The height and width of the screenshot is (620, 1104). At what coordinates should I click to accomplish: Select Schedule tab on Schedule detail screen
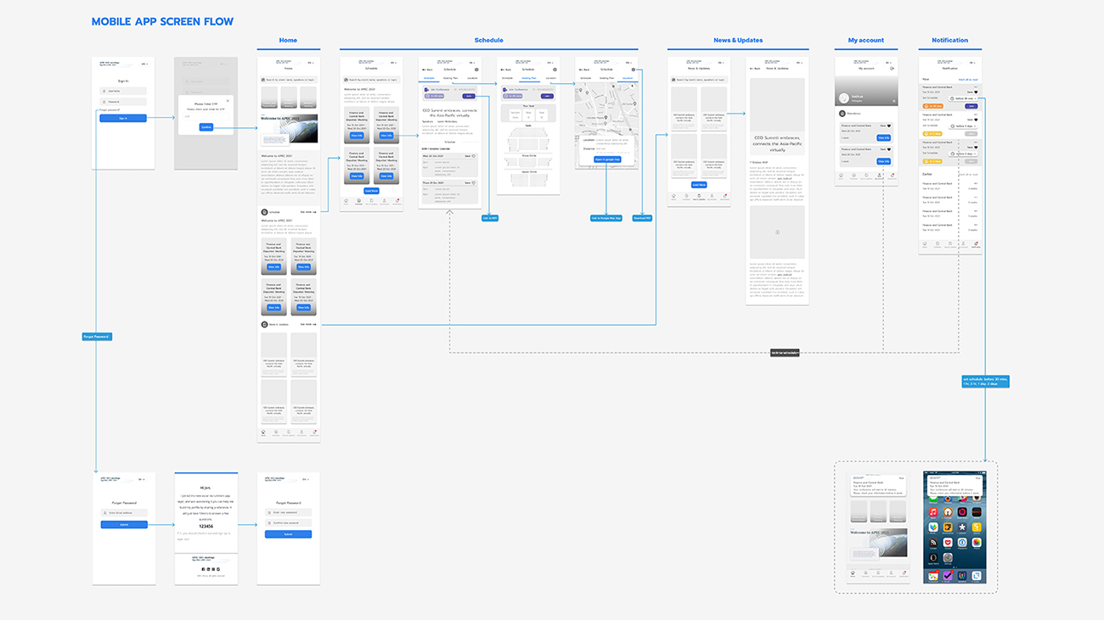click(429, 78)
